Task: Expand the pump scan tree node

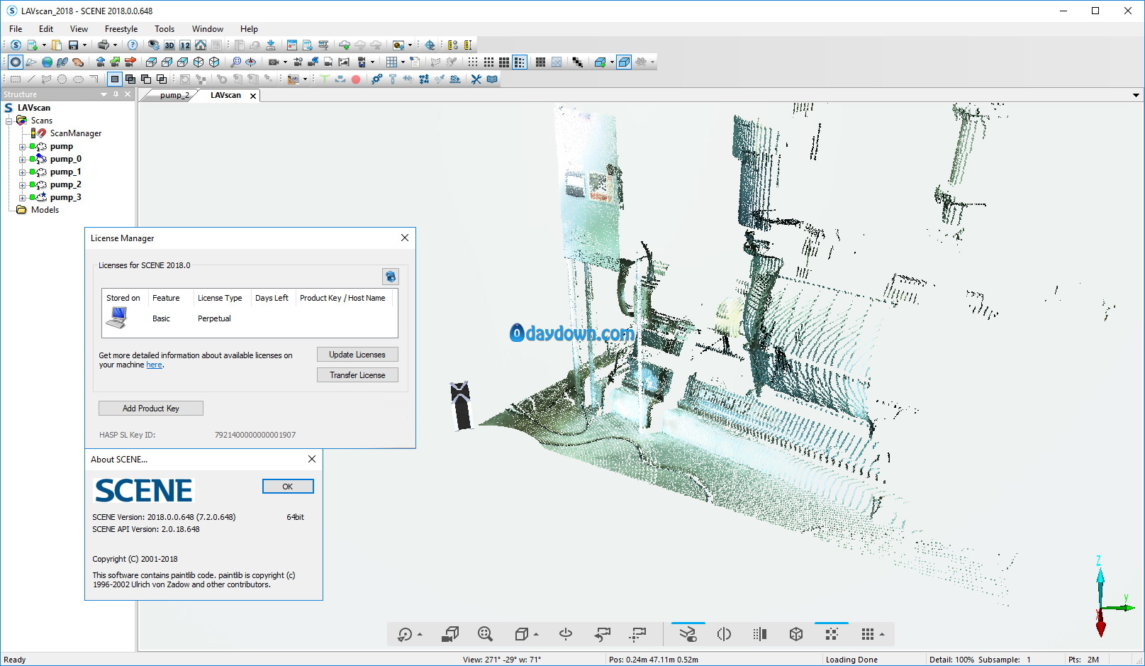Action: pos(22,147)
